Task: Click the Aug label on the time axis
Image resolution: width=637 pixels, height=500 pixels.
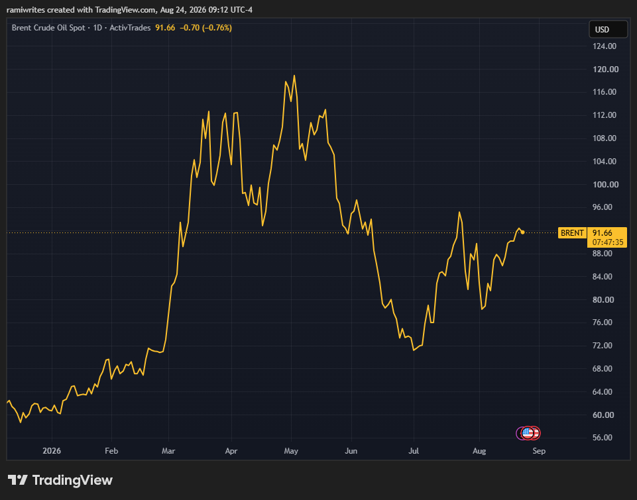Action: pyautogui.click(x=479, y=451)
